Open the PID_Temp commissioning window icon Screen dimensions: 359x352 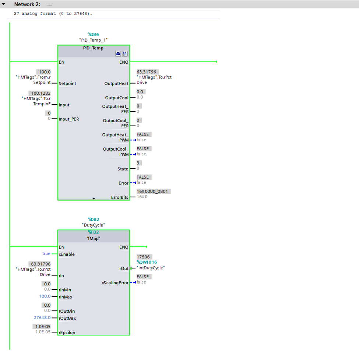tap(125, 54)
